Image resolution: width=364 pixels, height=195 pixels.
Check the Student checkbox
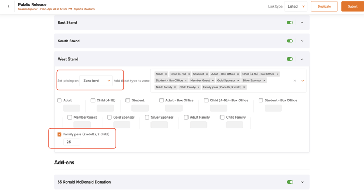[128, 100]
